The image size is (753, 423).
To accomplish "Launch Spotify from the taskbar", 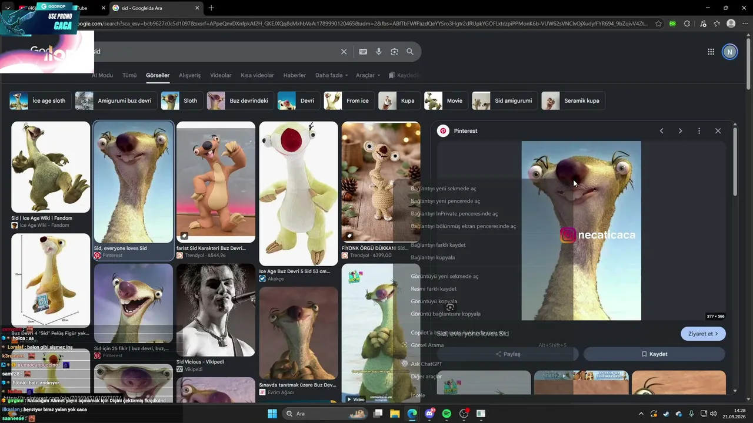I will pos(447,414).
